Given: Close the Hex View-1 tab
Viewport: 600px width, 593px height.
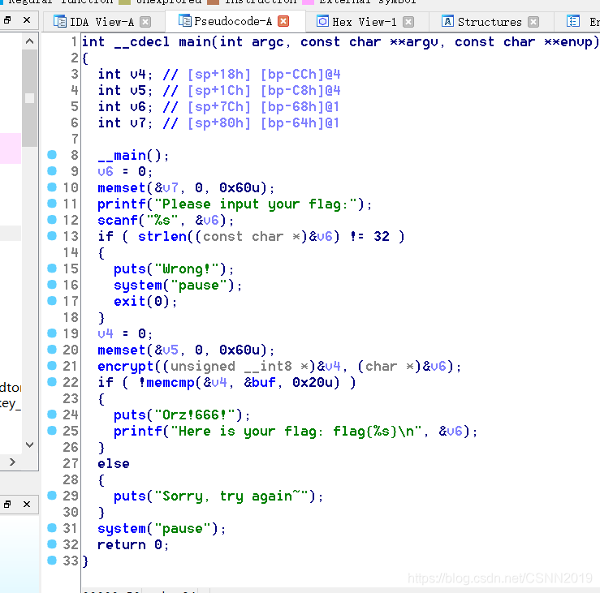Looking at the screenshot, I should click(408, 22).
